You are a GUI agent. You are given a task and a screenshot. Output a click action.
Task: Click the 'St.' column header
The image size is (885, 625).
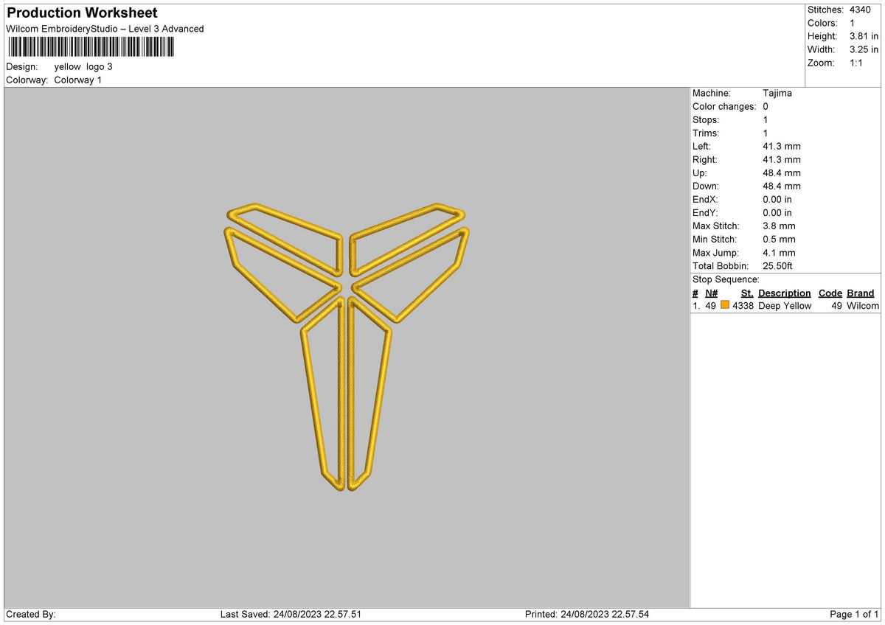[x=747, y=293]
